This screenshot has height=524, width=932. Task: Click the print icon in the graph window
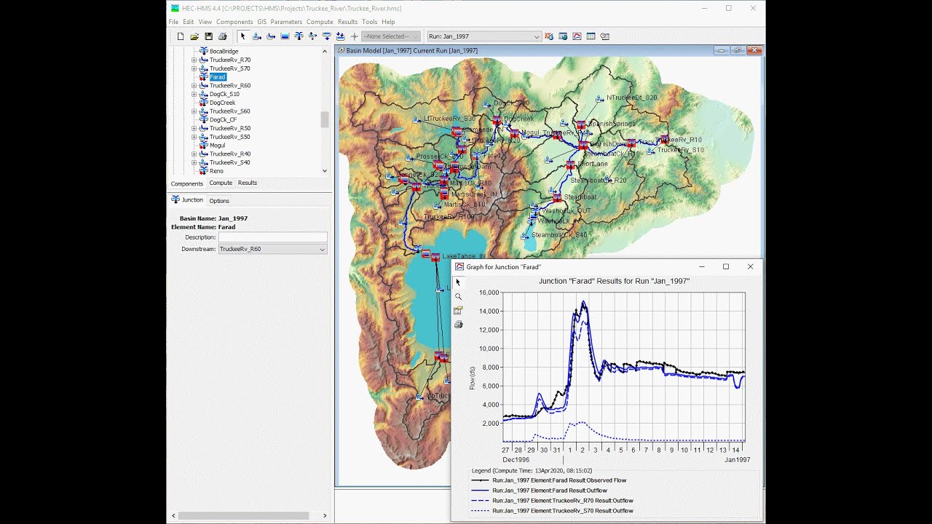[x=458, y=325]
